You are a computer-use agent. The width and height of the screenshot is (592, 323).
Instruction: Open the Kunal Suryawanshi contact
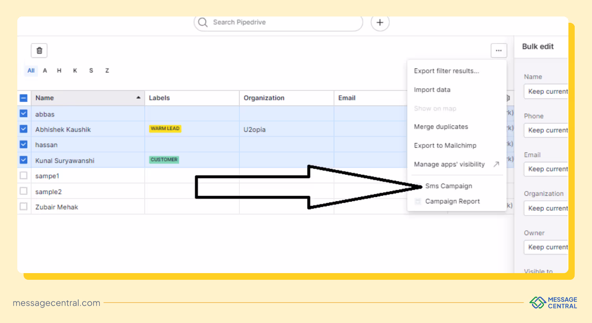click(x=65, y=161)
